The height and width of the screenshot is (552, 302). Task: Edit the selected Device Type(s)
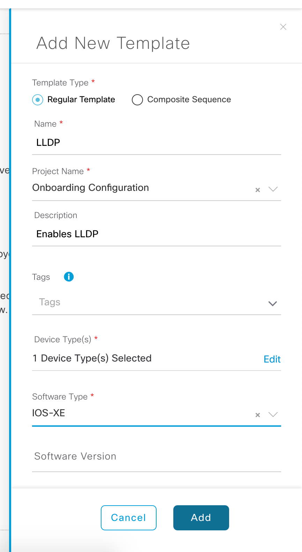point(272,359)
